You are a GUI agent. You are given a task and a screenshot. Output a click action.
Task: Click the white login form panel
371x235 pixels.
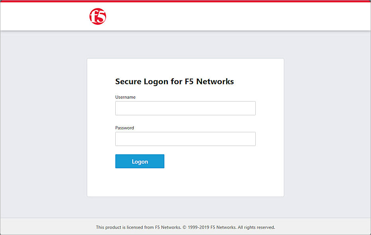pos(185,184)
